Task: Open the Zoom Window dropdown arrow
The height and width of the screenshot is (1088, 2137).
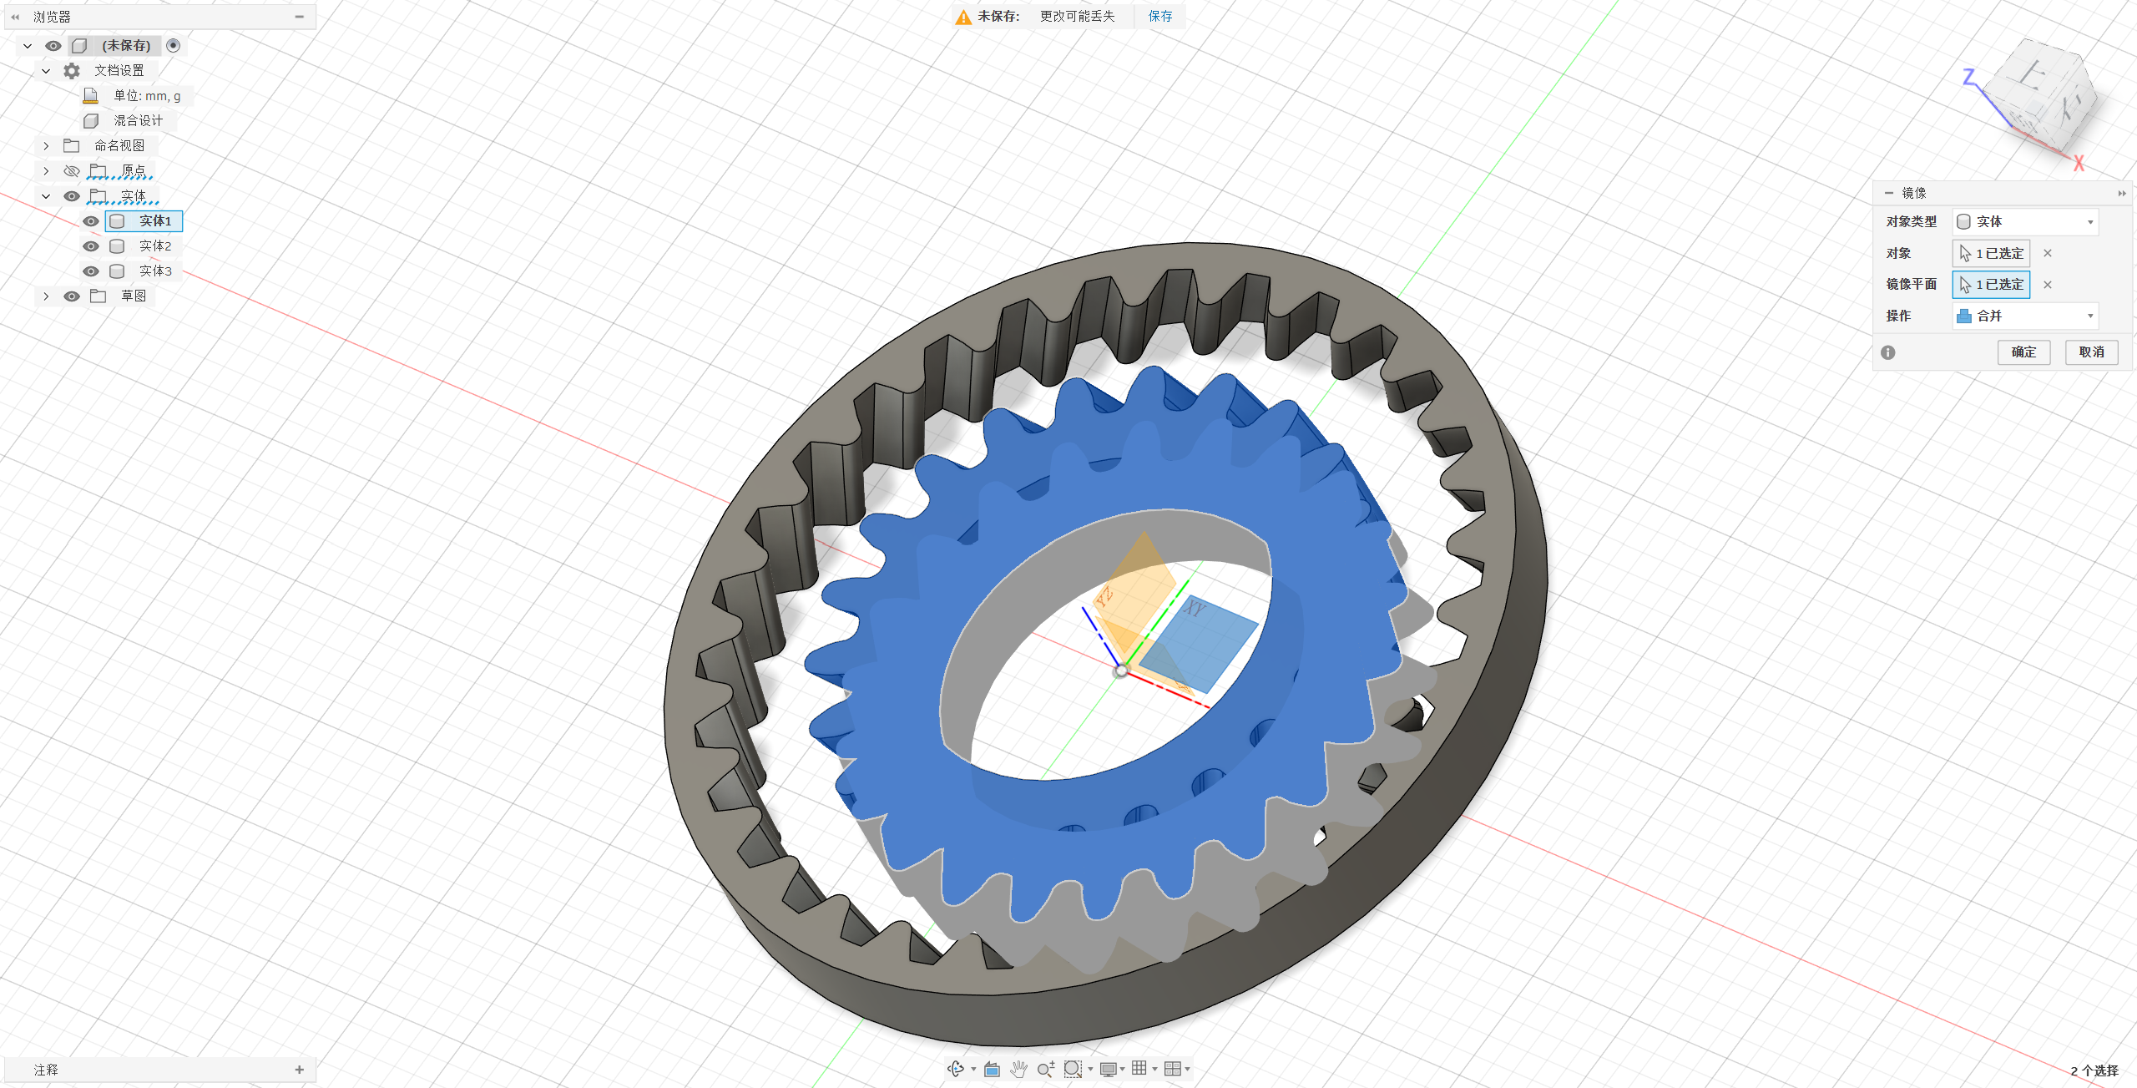Action: click(1090, 1070)
